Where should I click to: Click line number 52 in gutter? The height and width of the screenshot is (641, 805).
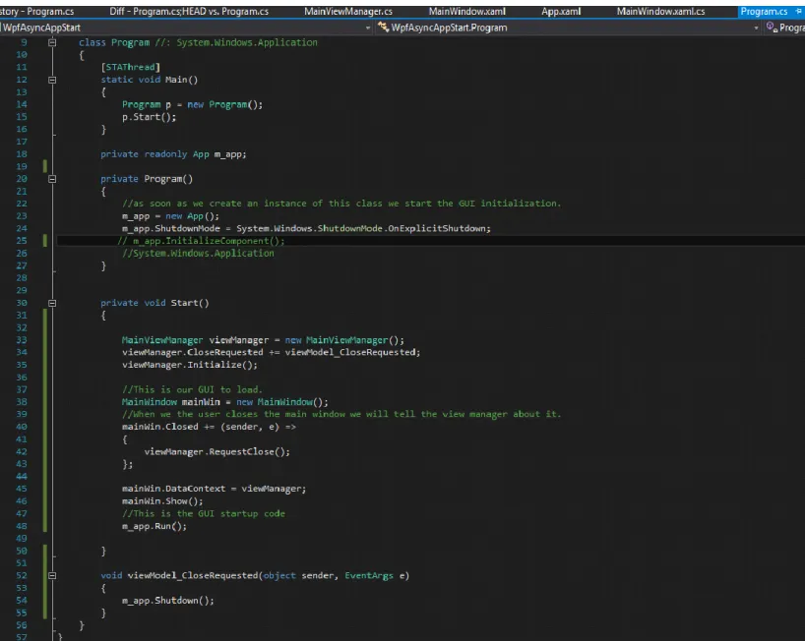click(22, 575)
